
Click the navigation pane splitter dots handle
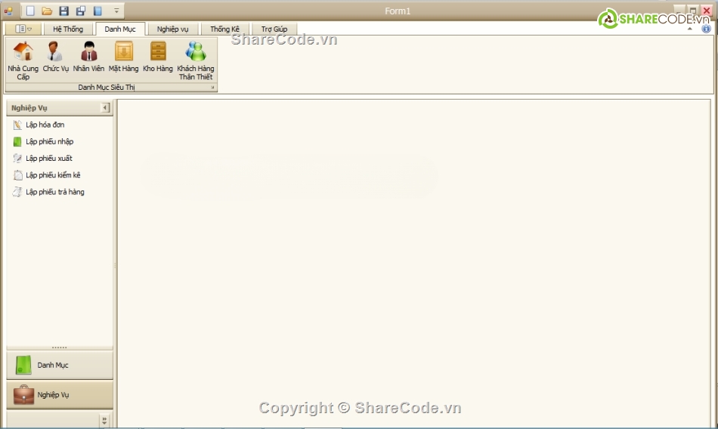click(60, 347)
